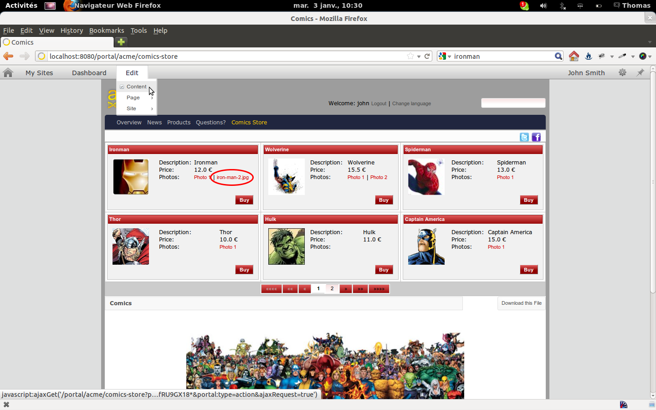This screenshot has width=656, height=410.
Task: Click the Ironman thumbnail image
Action: click(x=131, y=177)
